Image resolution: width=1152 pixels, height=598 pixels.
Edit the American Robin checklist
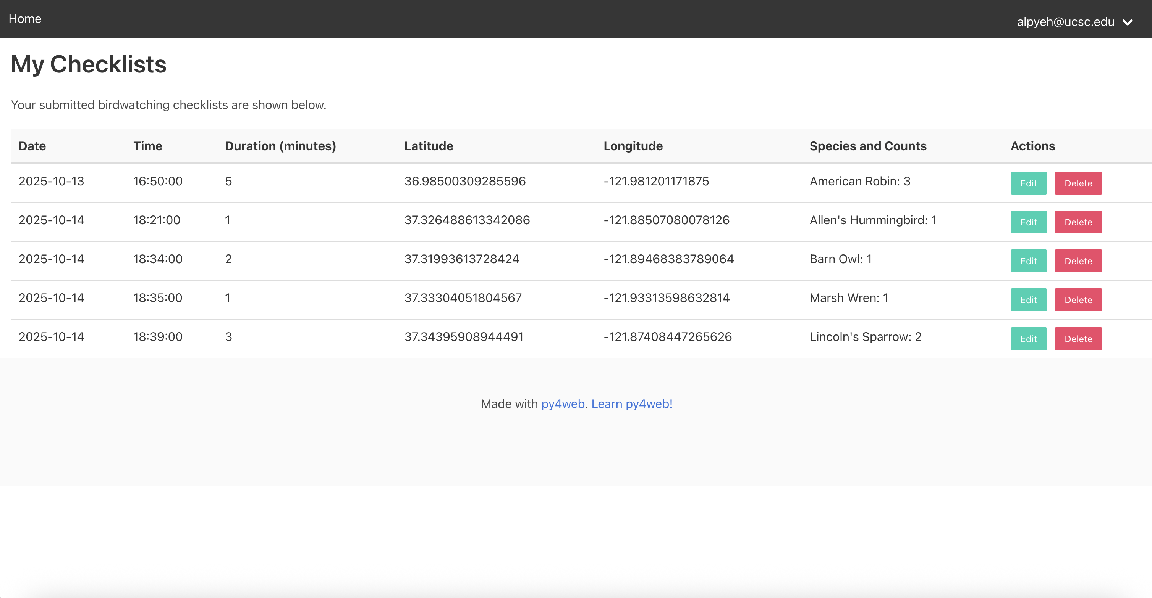coord(1028,183)
